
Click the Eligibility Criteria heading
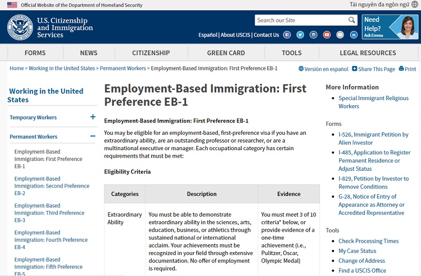(x=127, y=172)
